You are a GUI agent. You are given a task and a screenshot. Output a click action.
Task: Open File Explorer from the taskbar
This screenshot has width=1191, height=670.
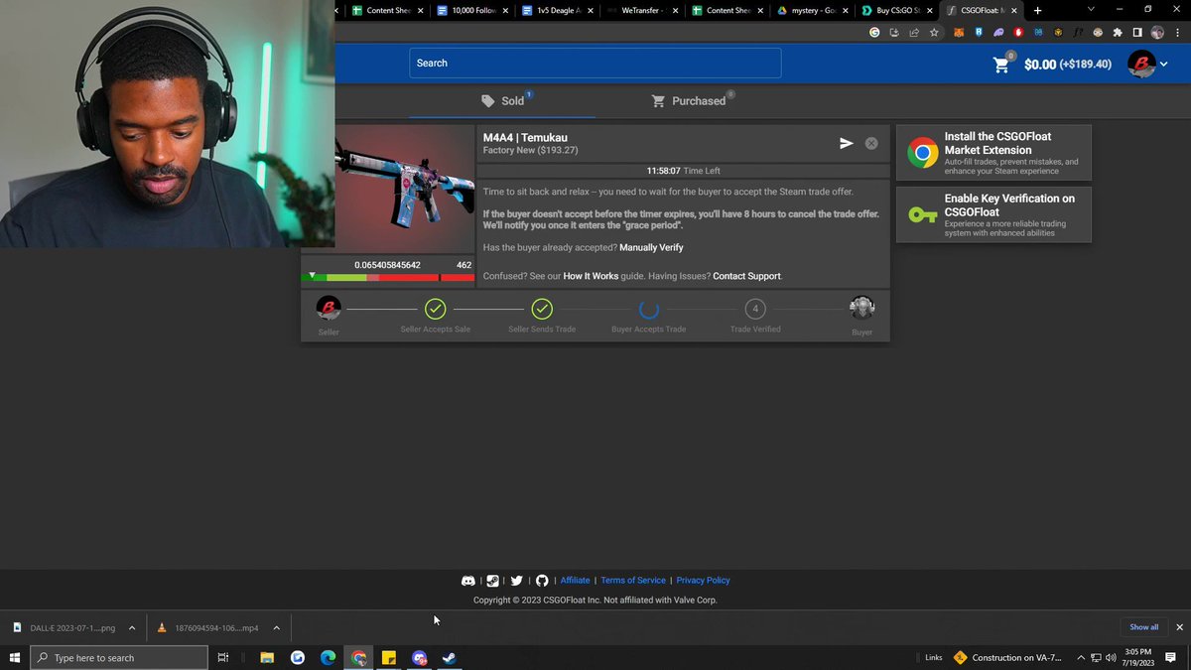tap(267, 657)
